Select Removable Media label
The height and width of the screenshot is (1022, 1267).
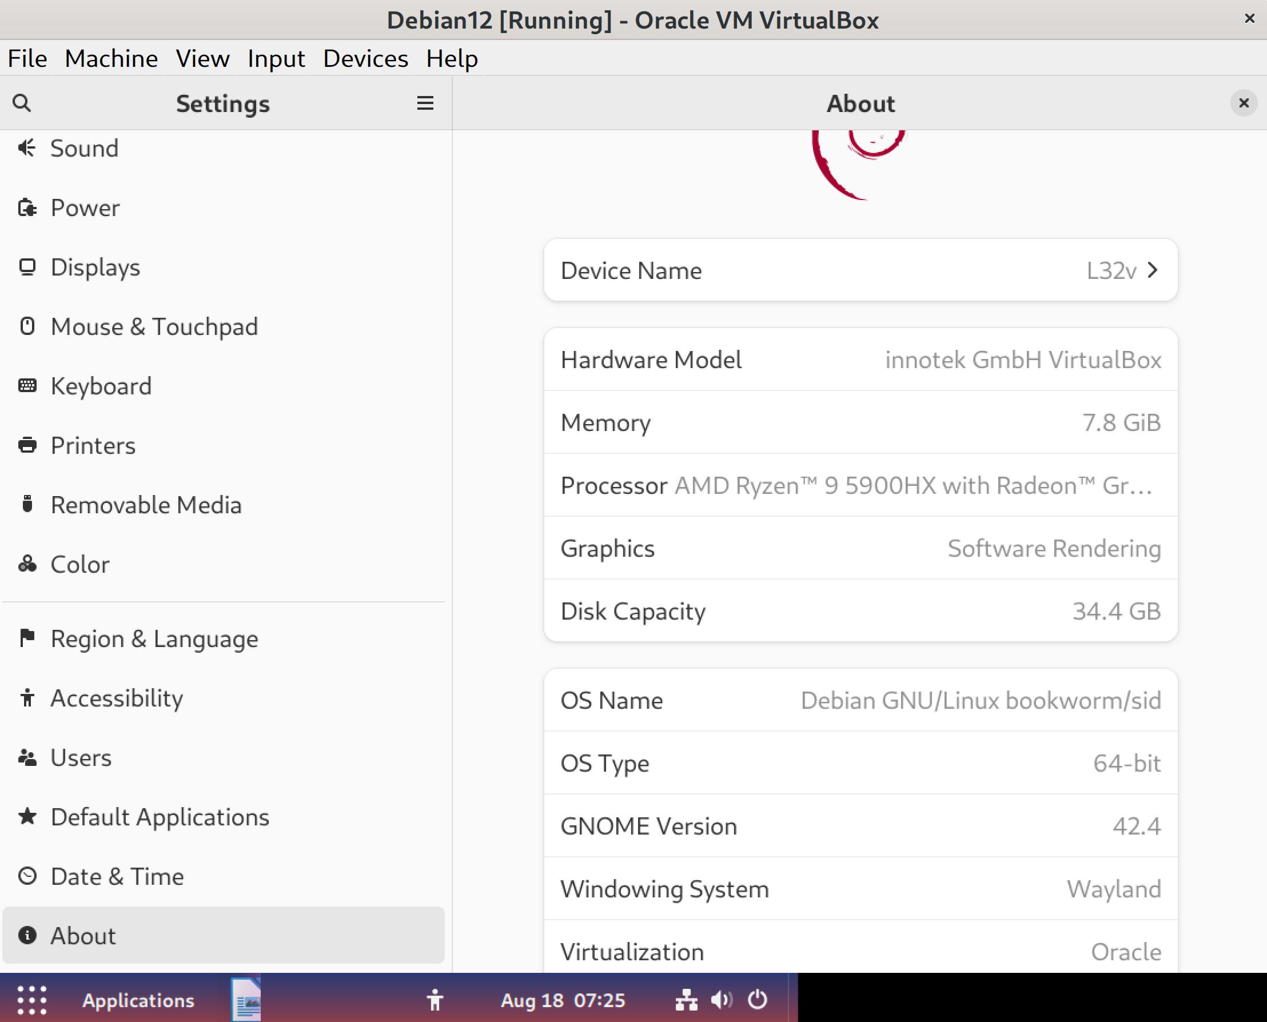(146, 505)
